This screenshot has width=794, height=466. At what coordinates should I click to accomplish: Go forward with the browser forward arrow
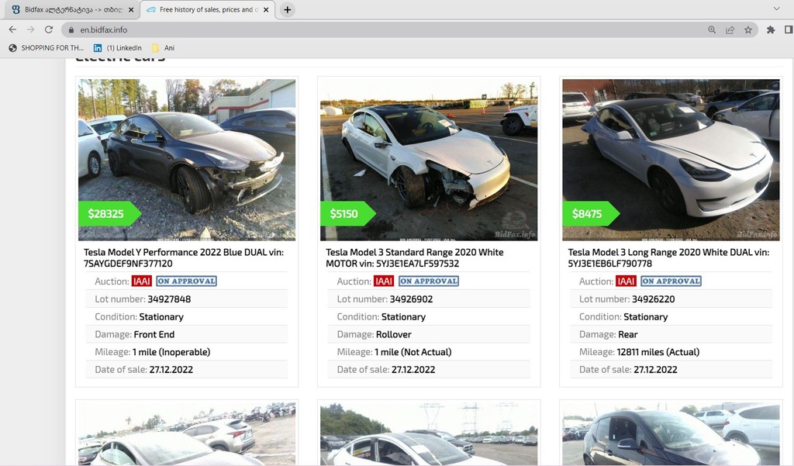[31, 30]
